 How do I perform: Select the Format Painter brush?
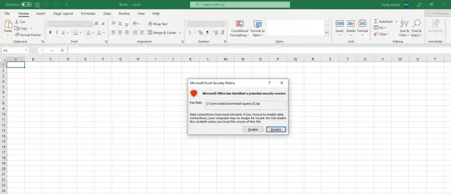[28, 35]
